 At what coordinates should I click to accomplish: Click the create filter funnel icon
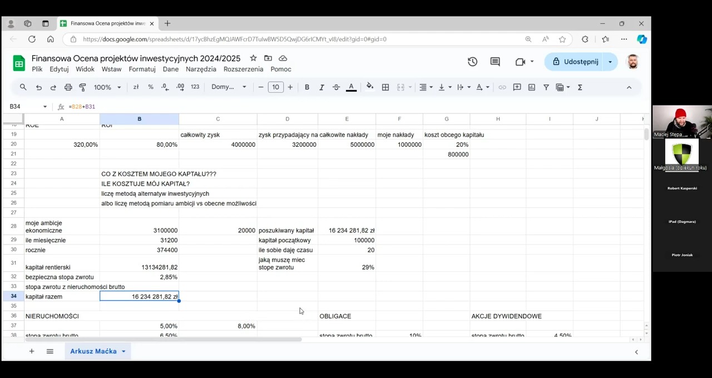pos(546,87)
